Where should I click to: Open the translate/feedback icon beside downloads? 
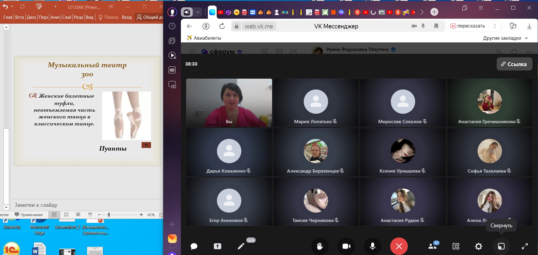pyautogui.click(x=513, y=26)
